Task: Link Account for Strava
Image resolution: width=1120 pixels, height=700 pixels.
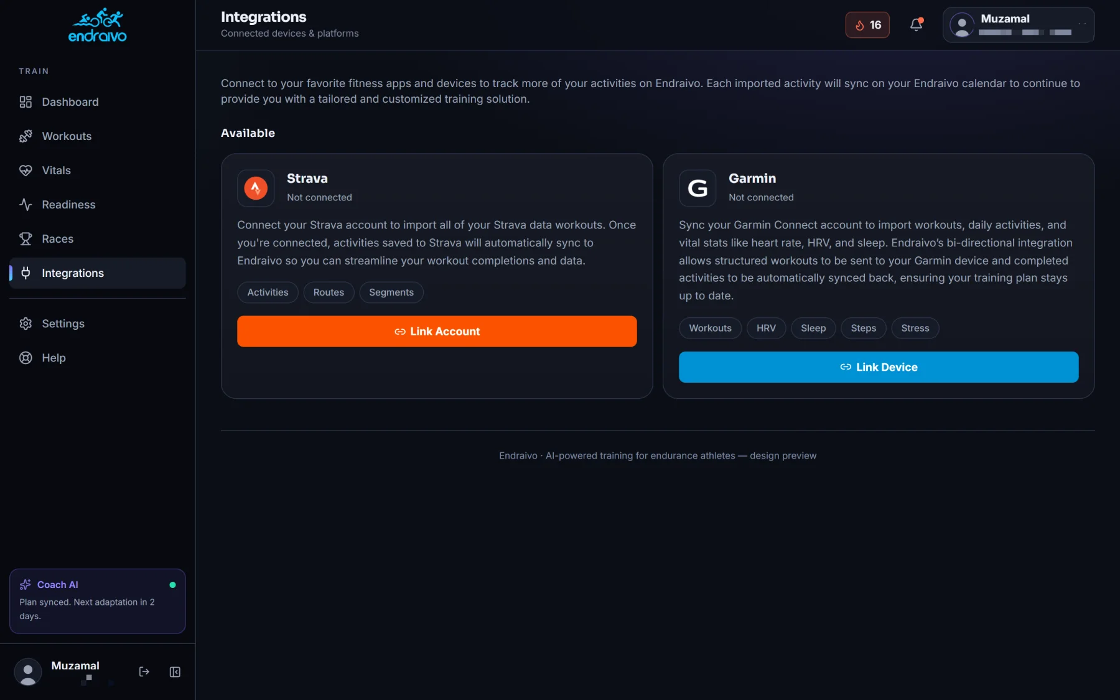Action: [437, 331]
